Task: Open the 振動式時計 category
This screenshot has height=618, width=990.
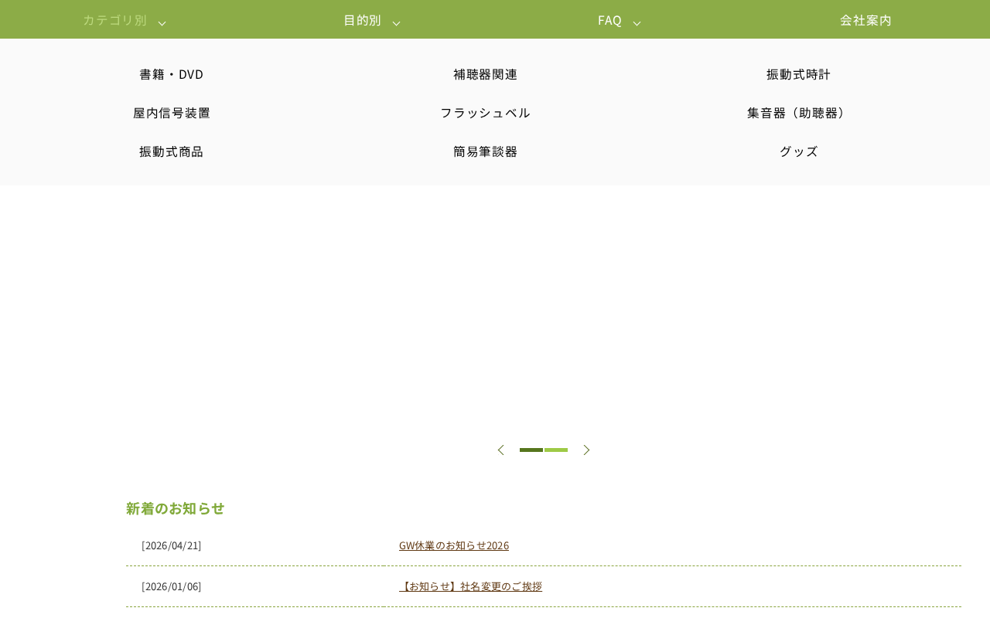Action: pyautogui.click(x=799, y=74)
